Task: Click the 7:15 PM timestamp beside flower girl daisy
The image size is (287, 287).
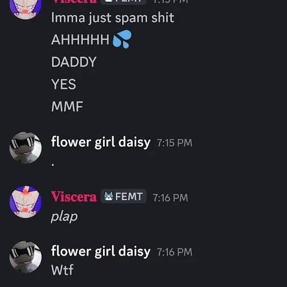Action: [x=175, y=143]
